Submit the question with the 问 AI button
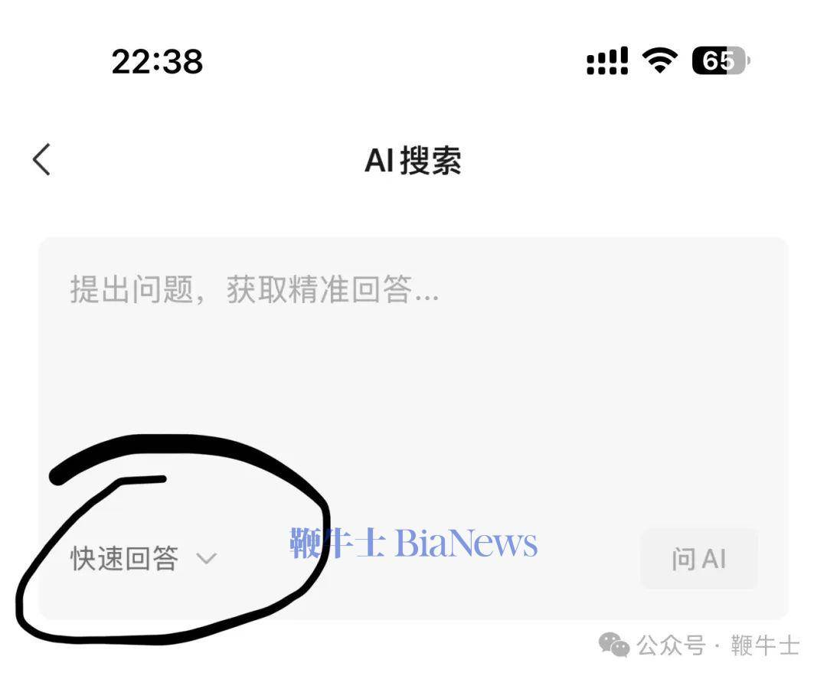Viewport: 827px width, 679px height. (699, 559)
